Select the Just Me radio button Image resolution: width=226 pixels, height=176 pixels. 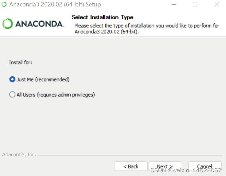[x=12, y=79]
